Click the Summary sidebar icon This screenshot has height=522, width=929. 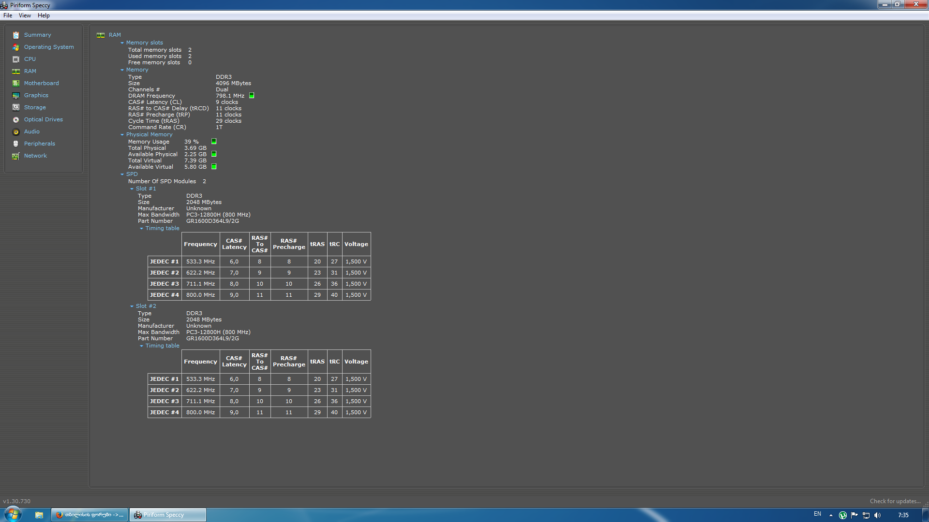pos(16,35)
